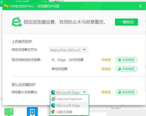Click the 上网首页防护 section heading

coord(22,42)
